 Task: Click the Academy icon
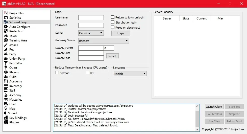[x=6, y=81]
